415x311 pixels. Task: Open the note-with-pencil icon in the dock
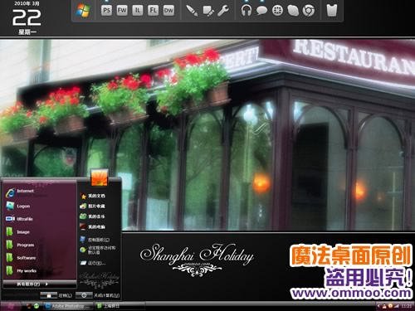(x=208, y=11)
